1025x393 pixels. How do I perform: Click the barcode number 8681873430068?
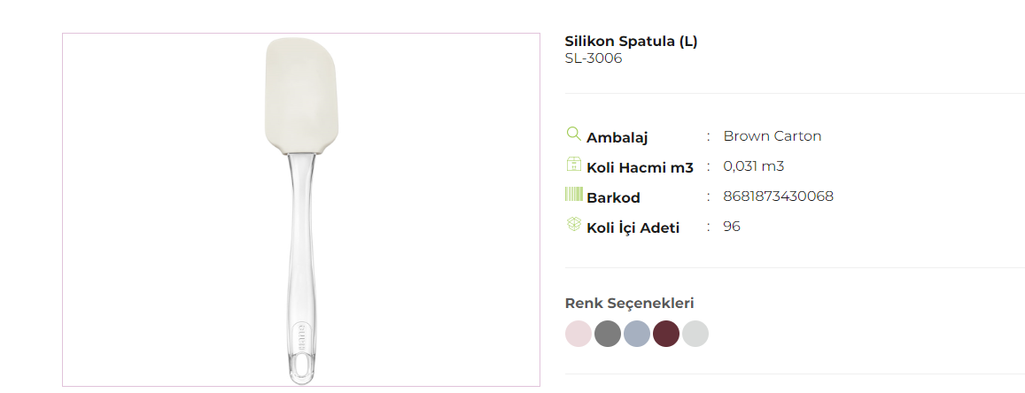click(x=778, y=196)
